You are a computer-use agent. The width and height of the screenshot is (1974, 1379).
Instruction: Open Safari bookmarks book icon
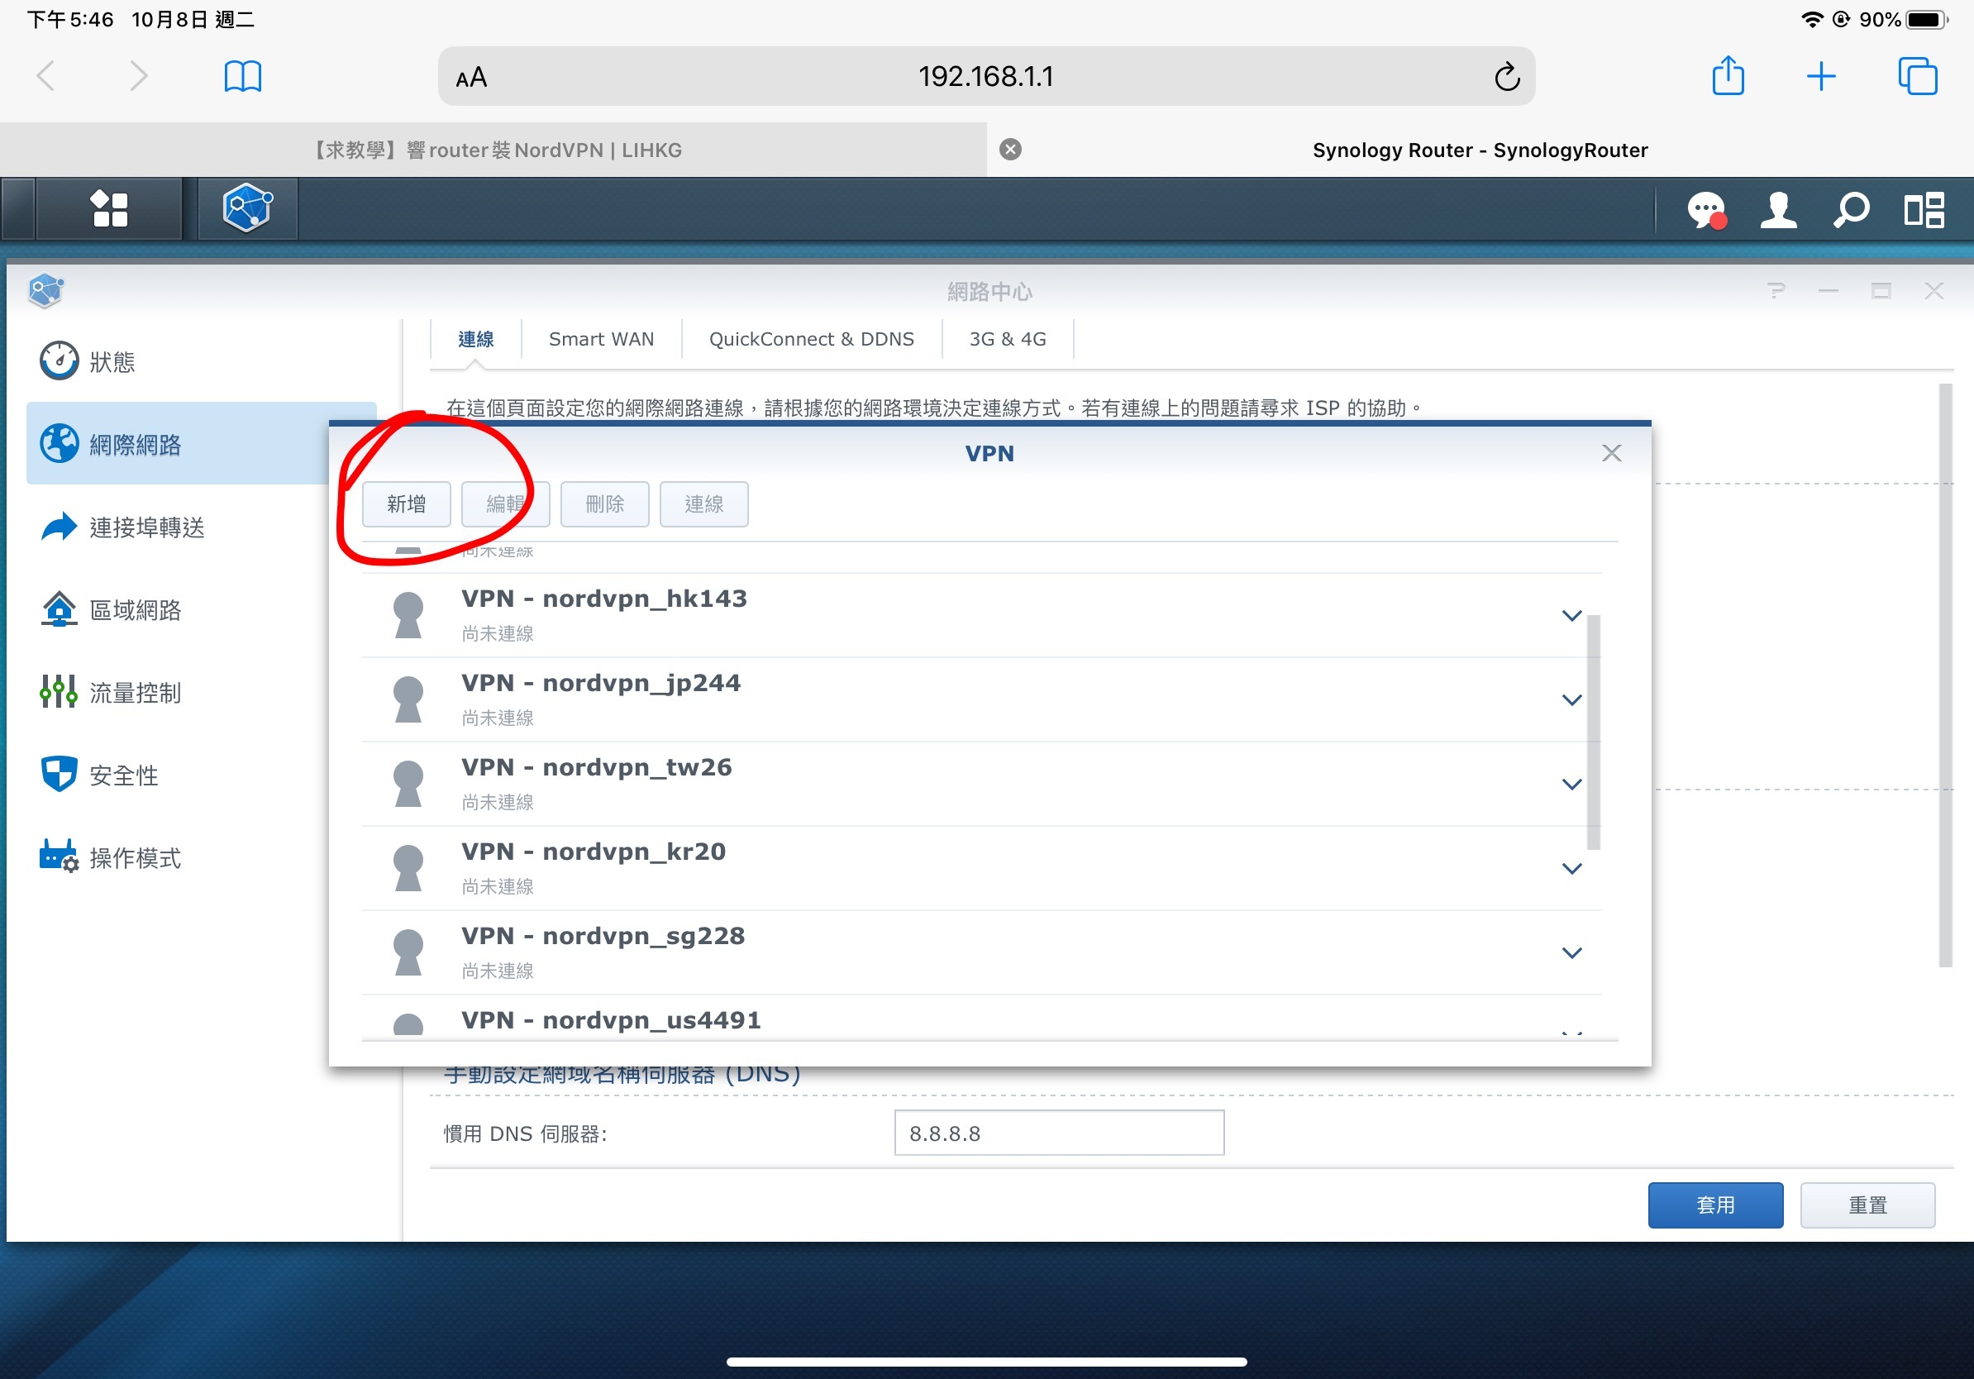(x=242, y=77)
